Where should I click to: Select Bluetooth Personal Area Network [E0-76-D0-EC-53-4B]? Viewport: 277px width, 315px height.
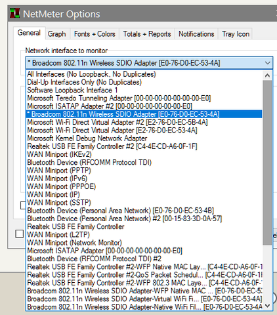144,211
